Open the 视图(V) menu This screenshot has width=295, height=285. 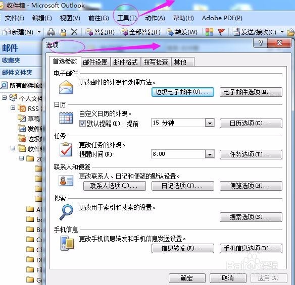(70, 18)
